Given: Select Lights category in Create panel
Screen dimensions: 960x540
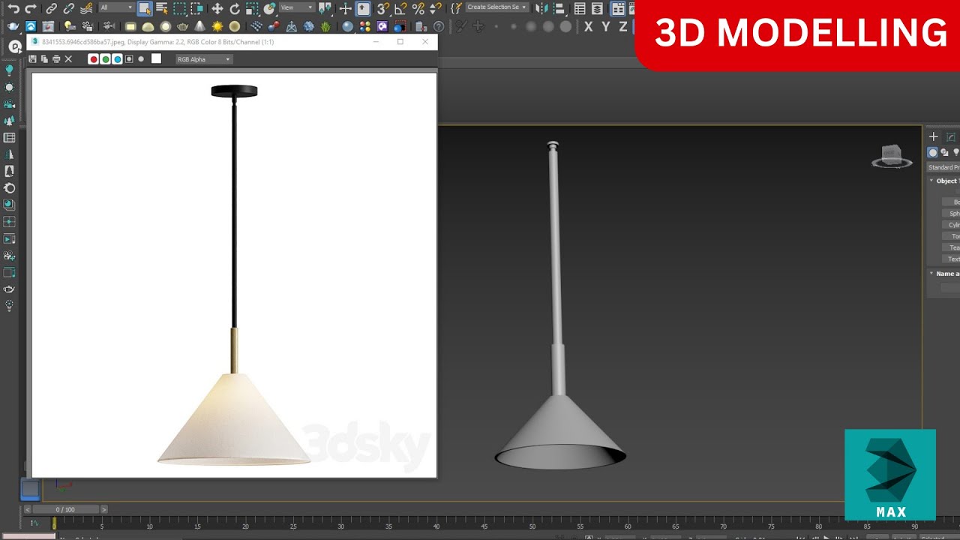Looking at the screenshot, I should [956, 152].
